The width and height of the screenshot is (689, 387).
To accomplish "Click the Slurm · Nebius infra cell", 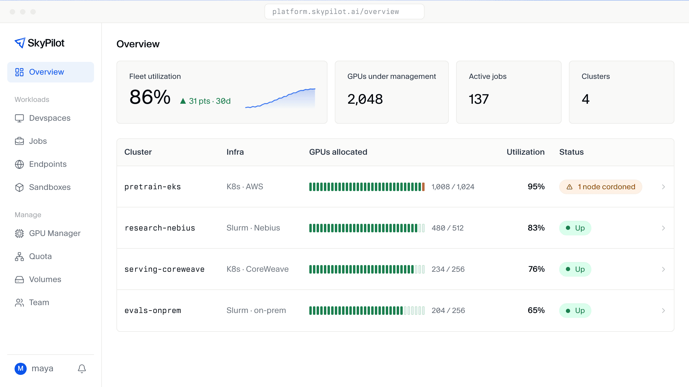I will tap(253, 228).
